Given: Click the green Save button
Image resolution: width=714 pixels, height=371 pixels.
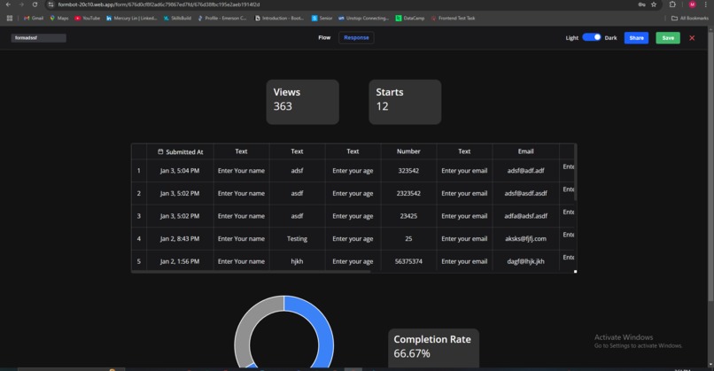Looking at the screenshot, I should (668, 38).
